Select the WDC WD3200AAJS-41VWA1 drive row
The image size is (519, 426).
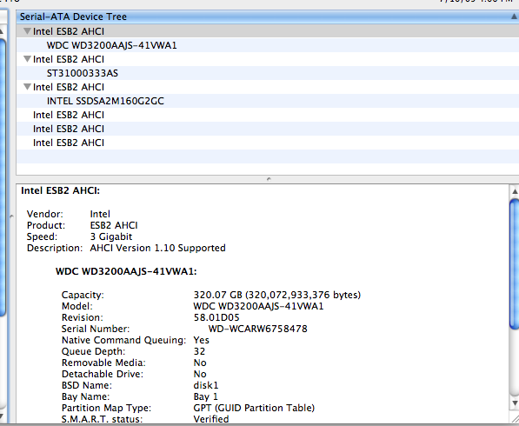pyautogui.click(x=268, y=45)
